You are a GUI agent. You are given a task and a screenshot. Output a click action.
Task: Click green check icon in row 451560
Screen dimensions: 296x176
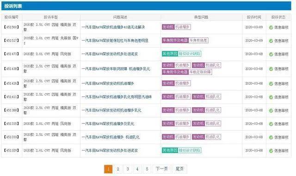pos(271,27)
